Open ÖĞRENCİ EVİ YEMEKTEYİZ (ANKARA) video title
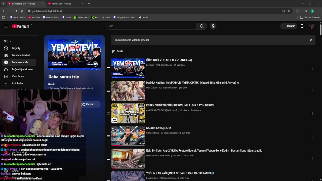322x181 pixels. tap(169, 60)
